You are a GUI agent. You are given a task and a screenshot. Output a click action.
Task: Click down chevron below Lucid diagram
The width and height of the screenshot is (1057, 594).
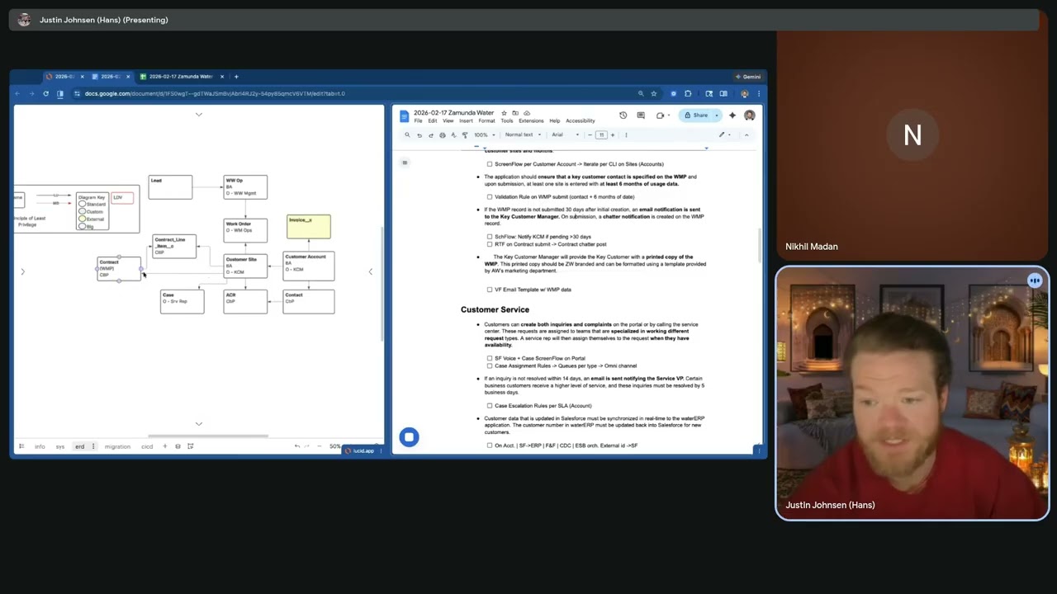[198, 423]
